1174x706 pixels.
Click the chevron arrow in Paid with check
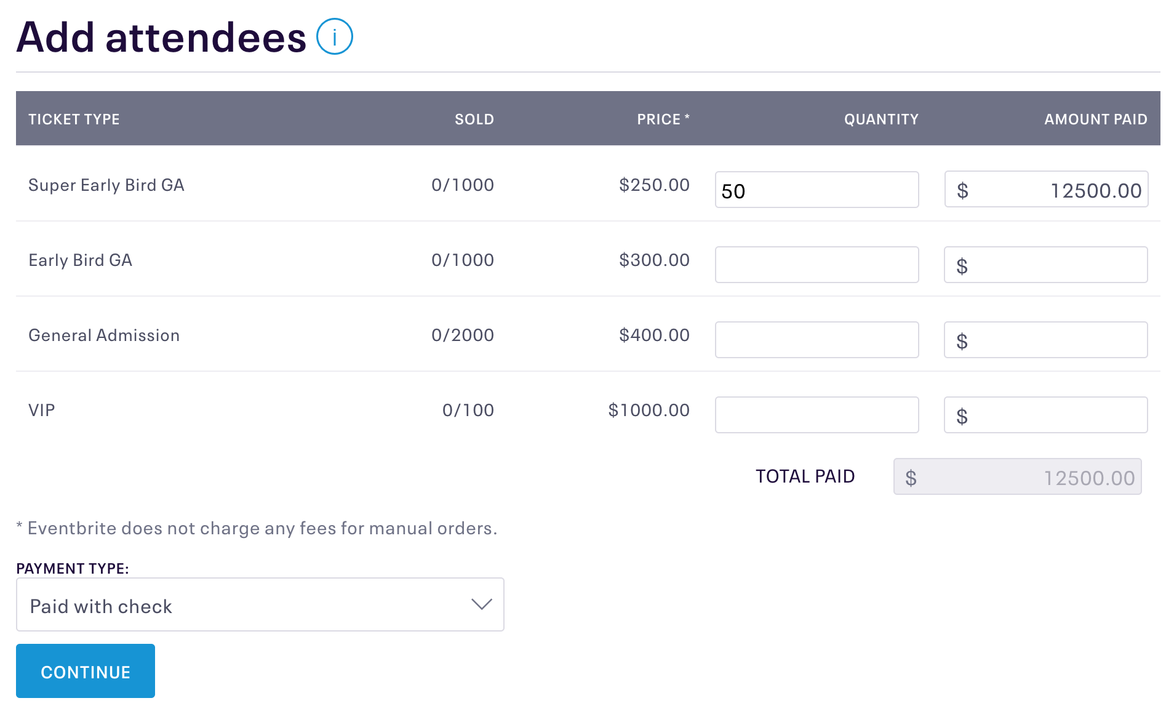481,604
